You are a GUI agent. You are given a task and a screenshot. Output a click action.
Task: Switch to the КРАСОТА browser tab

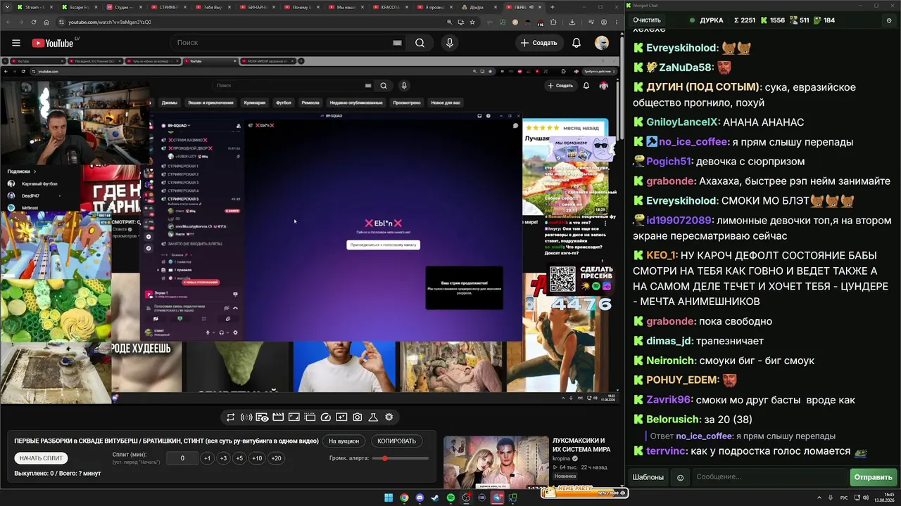coord(389,7)
